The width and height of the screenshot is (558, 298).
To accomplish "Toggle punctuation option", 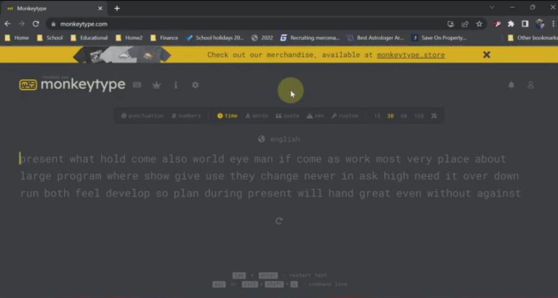I will (x=142, y=116).
